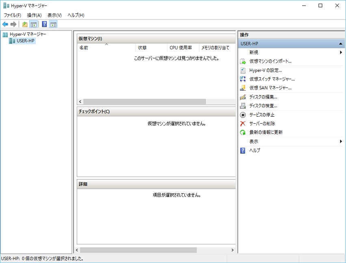
Task: Click the green refresh 最新の情報に更新 icon
Action: click(243, 133)
